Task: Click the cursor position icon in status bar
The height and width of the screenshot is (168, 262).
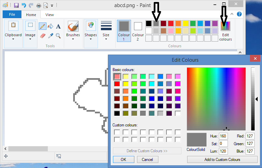Action: 6,156
